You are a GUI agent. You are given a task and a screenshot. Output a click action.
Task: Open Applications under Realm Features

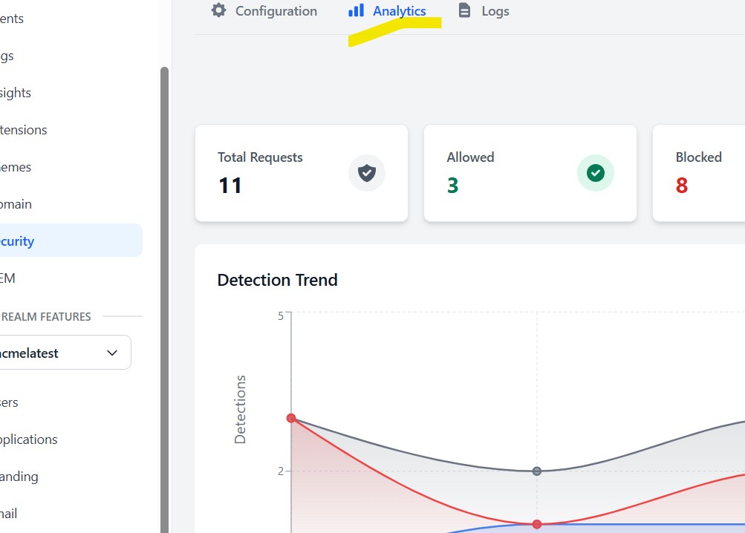tap(29, 439)
